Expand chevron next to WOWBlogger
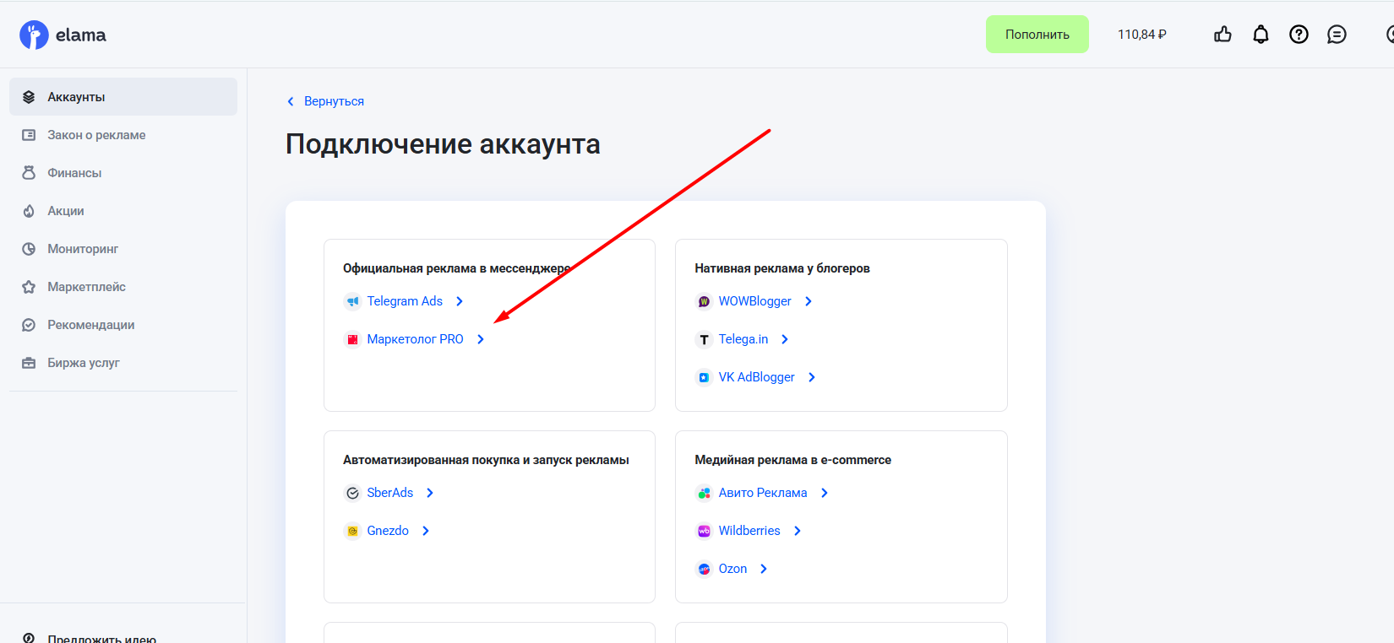 coord(809,301)
